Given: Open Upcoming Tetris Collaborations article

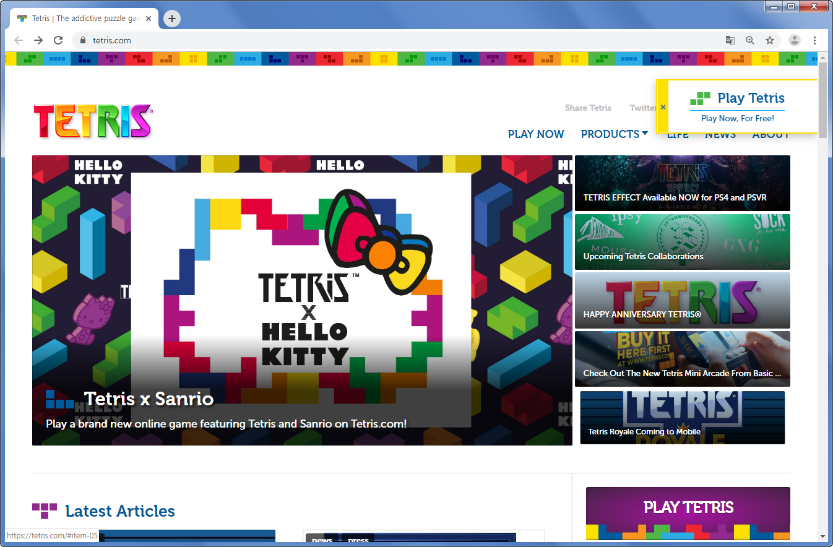Looking at the screenshot, I should [683, 242].
